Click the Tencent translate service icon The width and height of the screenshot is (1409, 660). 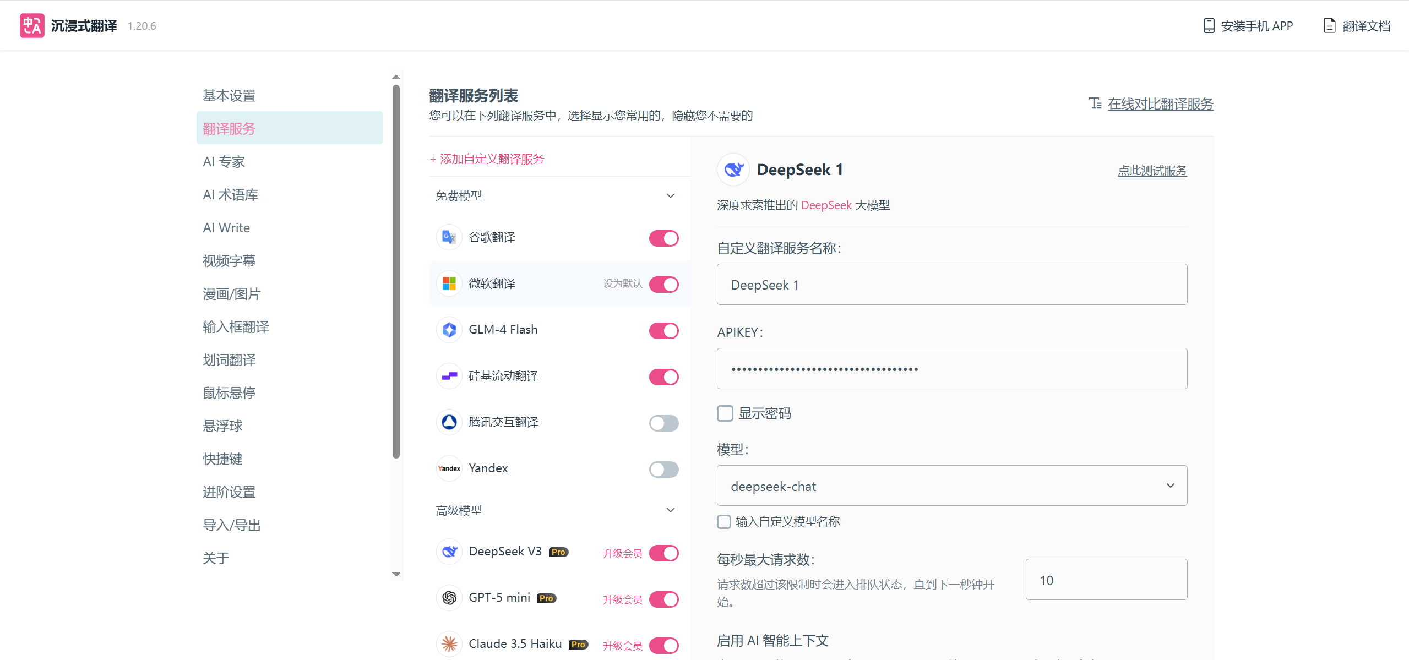point(449,422)
